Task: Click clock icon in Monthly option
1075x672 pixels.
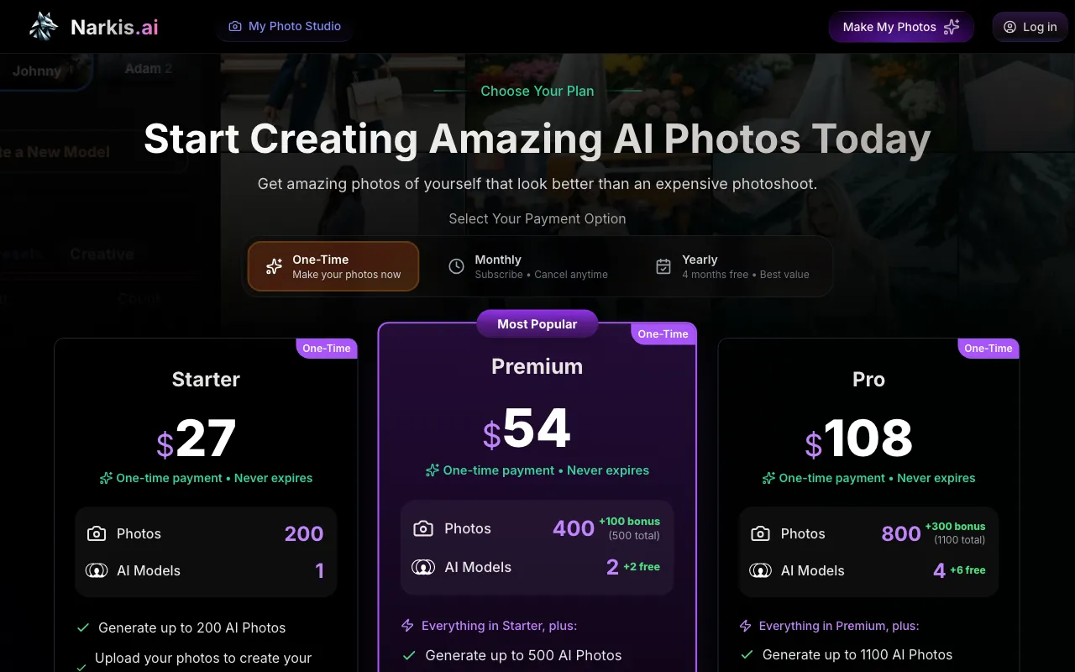Action: coord(456,266)
